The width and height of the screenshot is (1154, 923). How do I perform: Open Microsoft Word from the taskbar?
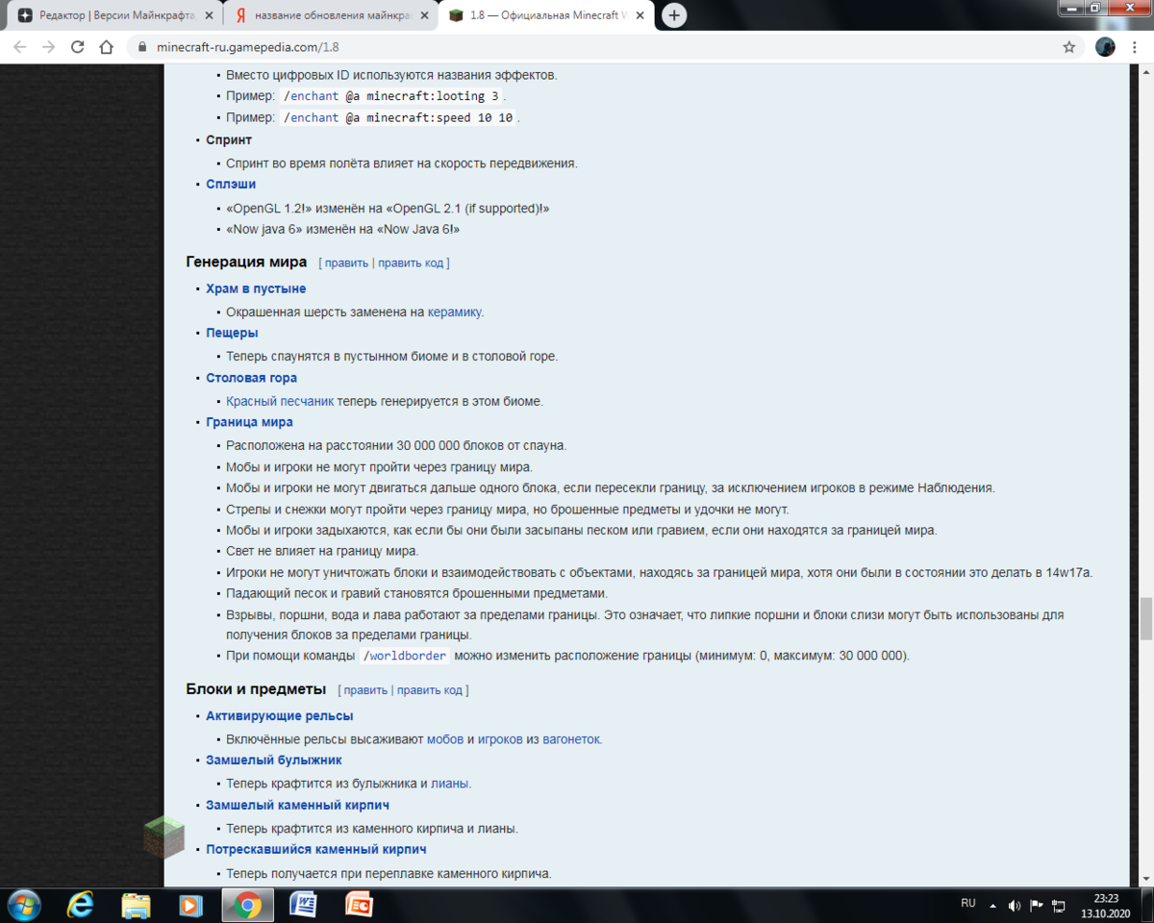click(304, 905)
